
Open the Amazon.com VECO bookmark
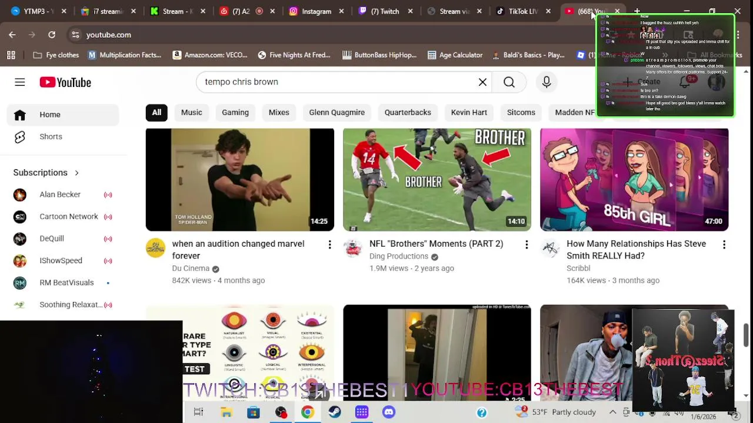(x=210, y=55)
